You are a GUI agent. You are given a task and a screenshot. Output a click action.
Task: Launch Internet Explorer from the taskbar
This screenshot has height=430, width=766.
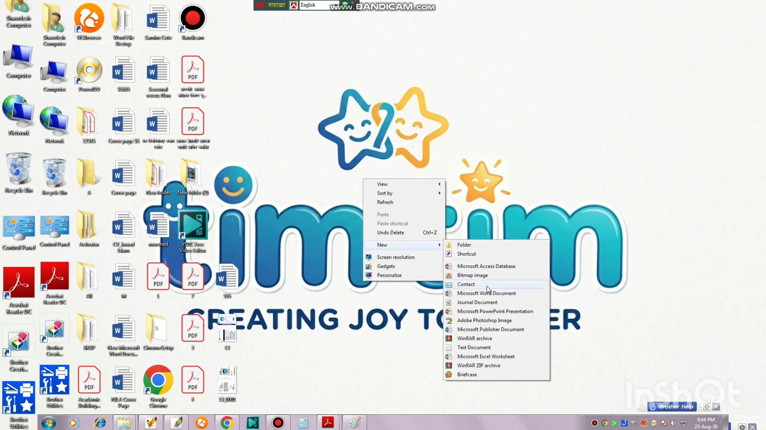(x=99, y=422)
